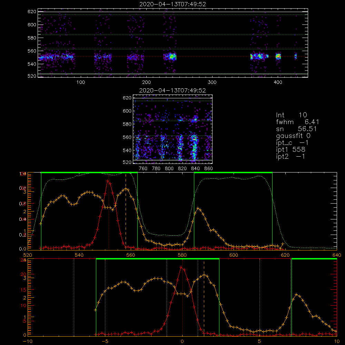
Task: Click x-axis label 760 under the middle image
Action: [143, 169]
